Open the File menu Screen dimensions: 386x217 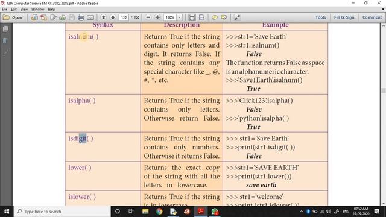pyautogui.click(x=4, y=10)
